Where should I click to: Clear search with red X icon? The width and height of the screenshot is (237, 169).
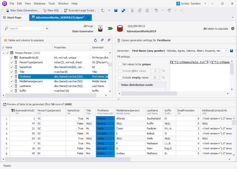coord(47,28)
